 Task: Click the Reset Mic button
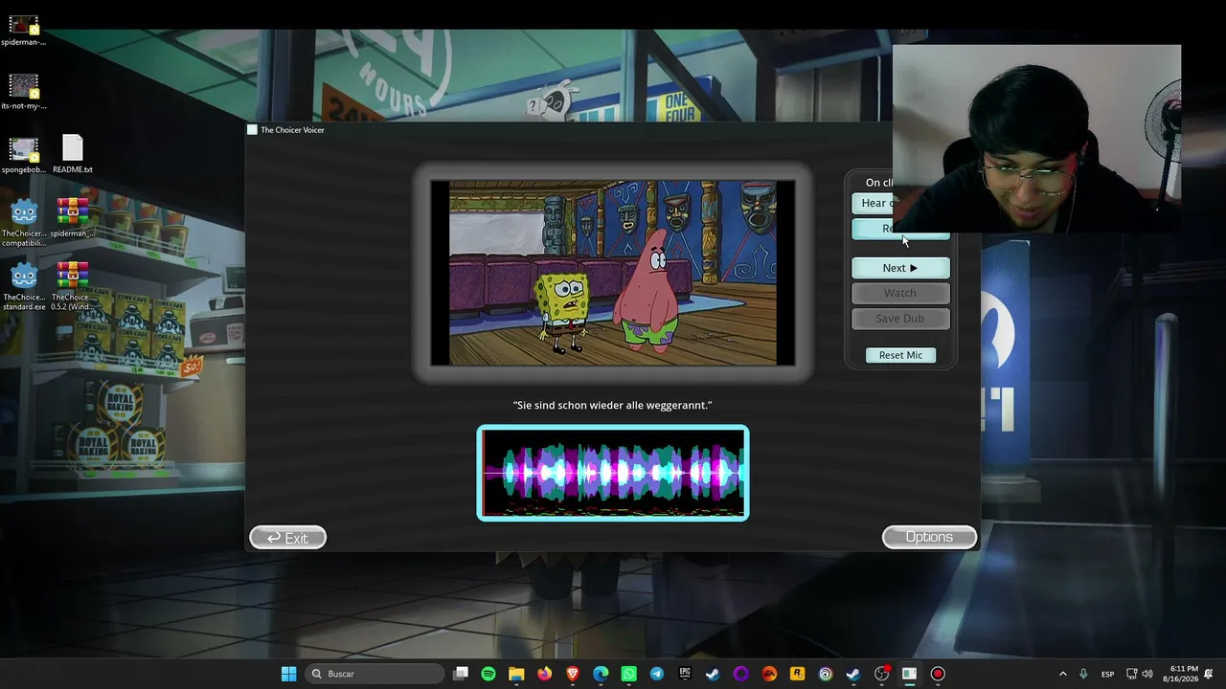(x=900, y=355)
